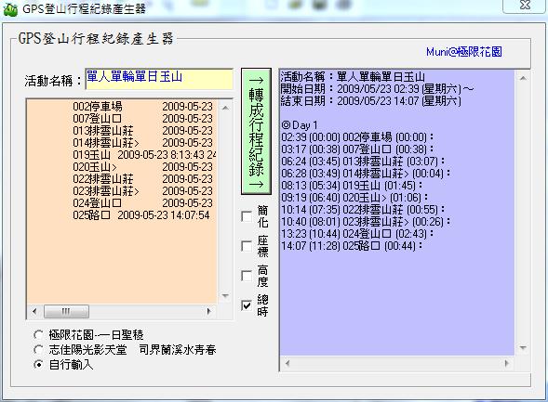Click the 轉成行程紀錄 convert button
Image resolution: width=548 pixels, height=402 pixels.
point(256,132)
